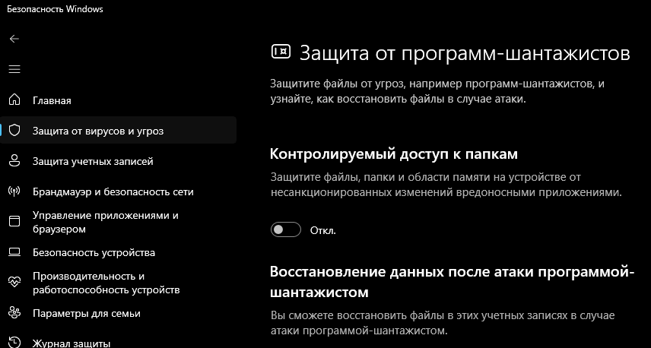
Task: Click the person icon for account protection
Action: pos(14,161)
